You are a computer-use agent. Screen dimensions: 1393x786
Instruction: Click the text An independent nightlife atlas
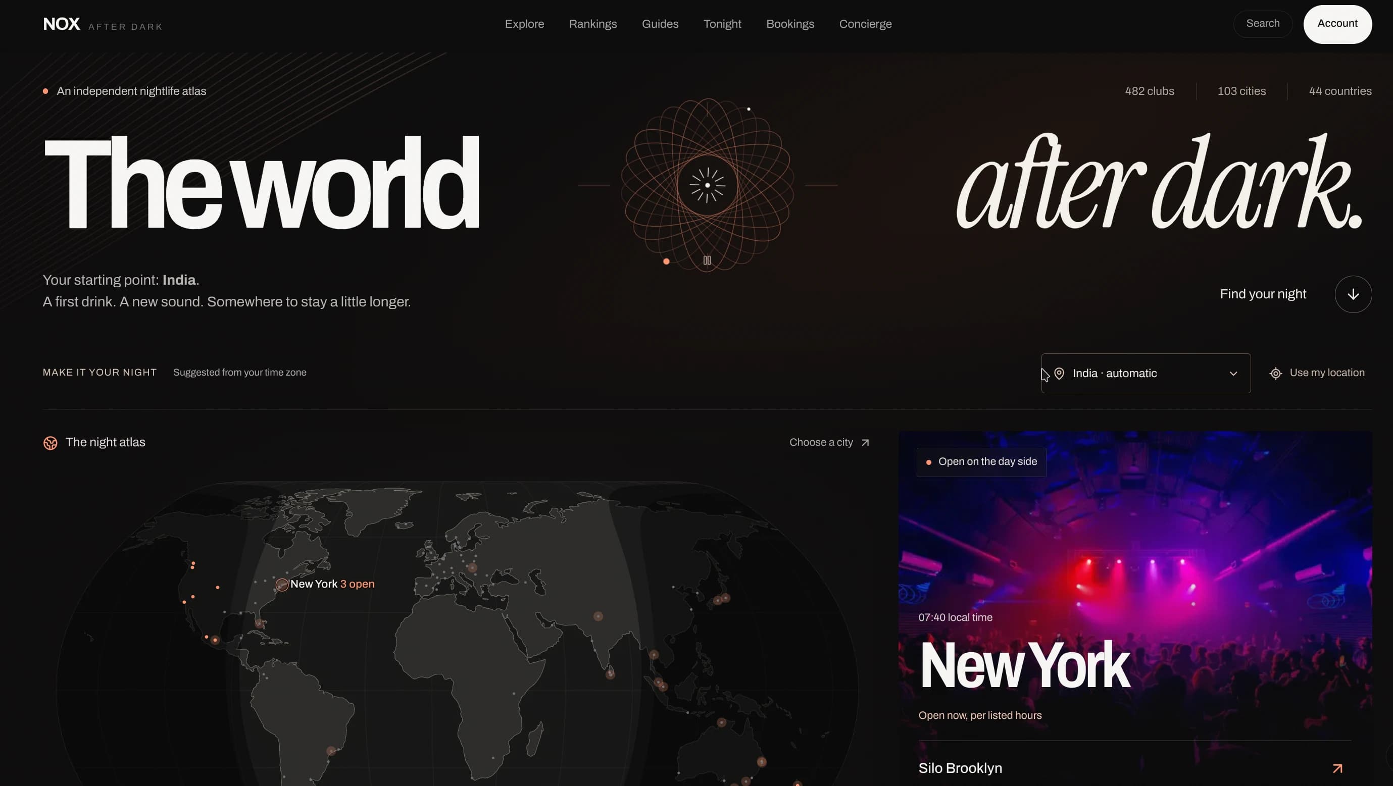131,91
